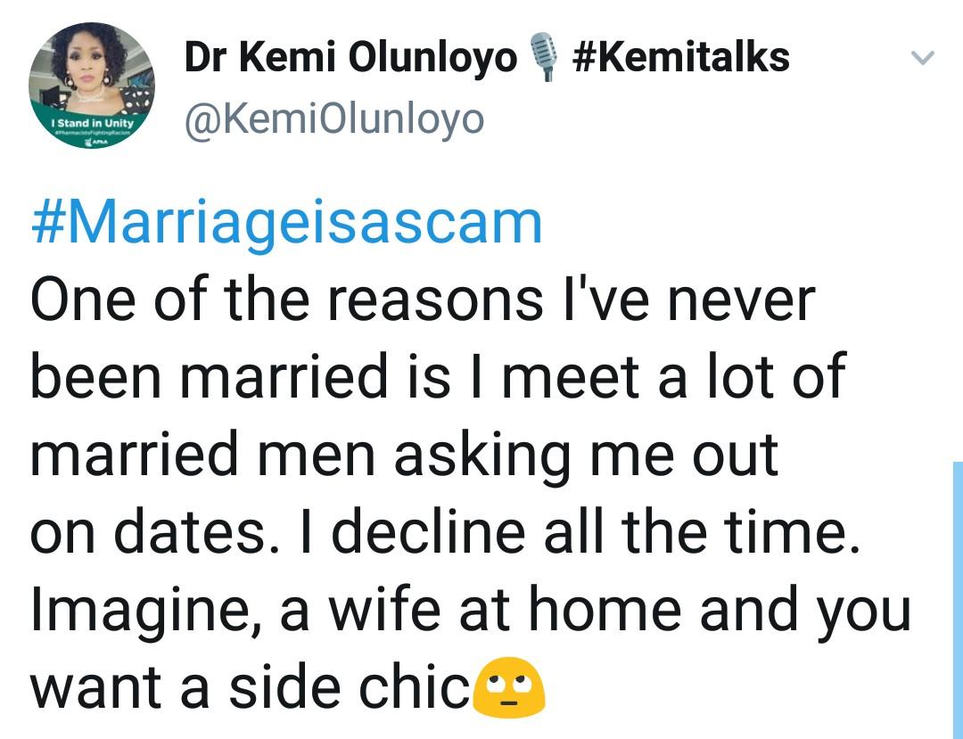Open the @KemiOlunloyo handle link
This screenshot has height=739, width=963.
[334, 119]
